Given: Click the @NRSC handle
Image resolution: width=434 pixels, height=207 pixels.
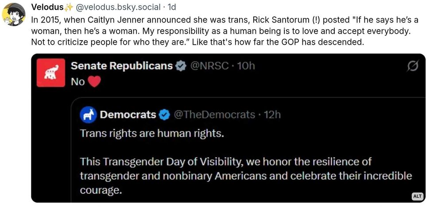Looking at the screenshot, I should point(209,66).
